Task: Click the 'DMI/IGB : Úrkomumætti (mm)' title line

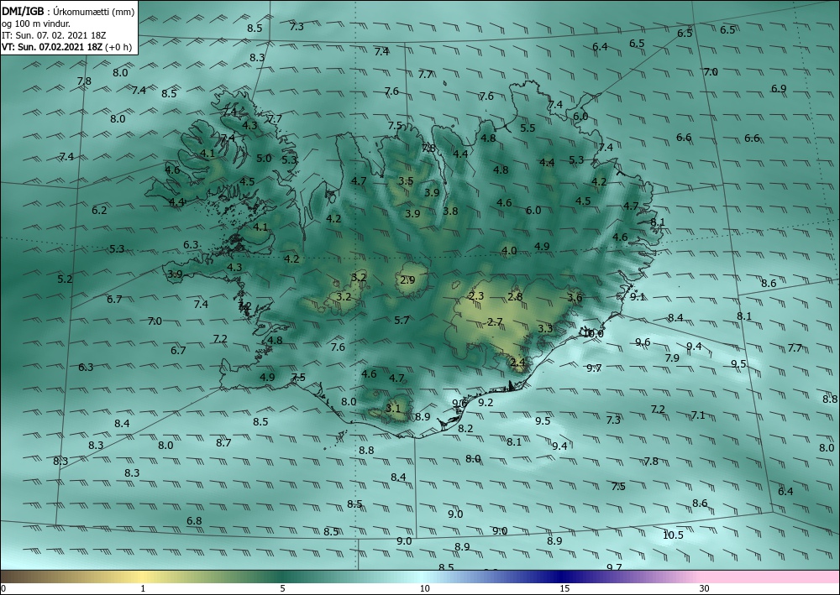Action: click(68, 12)
